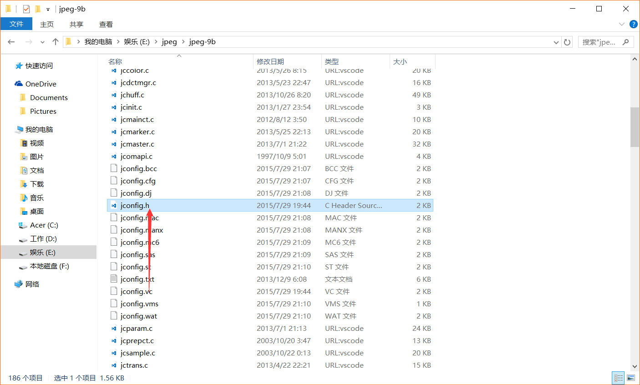Open the 网络 item in sidebar
Screen dimensions: 640x385
point(34,284)
